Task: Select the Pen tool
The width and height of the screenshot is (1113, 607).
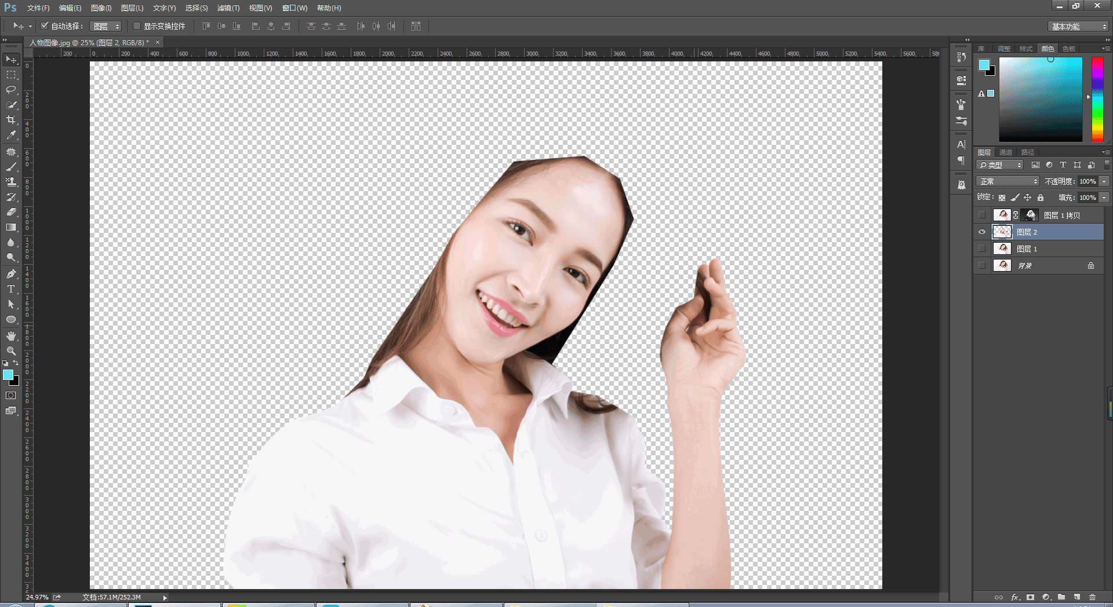Action: (x=11, y=274)
